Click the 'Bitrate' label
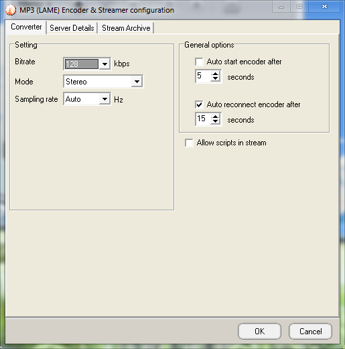 [x=25, y=62]
